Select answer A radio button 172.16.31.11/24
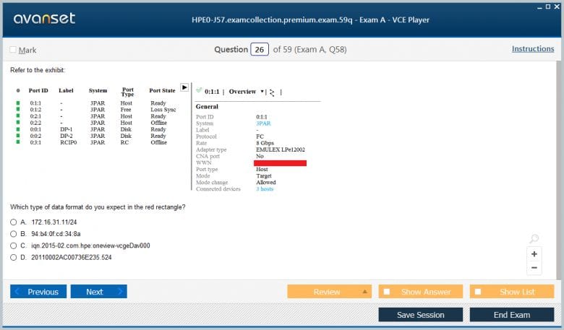564x330 pixels. click(x=13, y=222)
